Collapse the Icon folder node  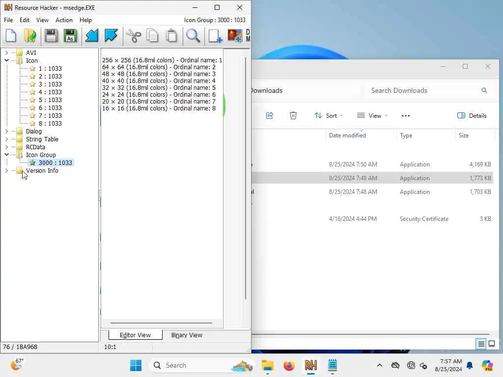(x=7, y=60)
